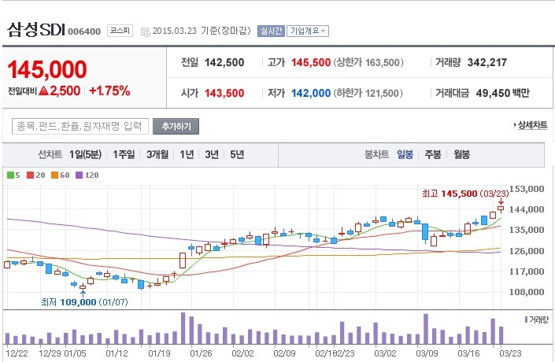
Task: Click the 01/26 date axis label
Action: (201, 353)
